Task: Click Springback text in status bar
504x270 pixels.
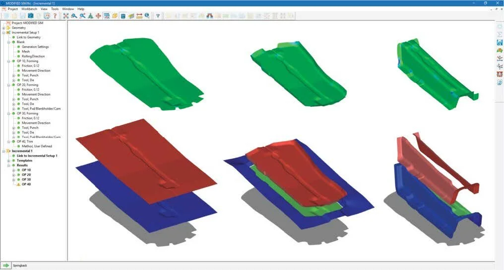Action: point(20,266)
